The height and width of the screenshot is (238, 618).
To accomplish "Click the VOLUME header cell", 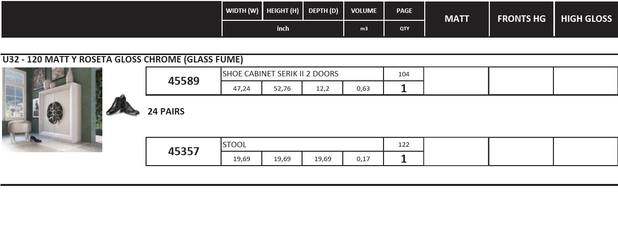I will pos(364,11).
